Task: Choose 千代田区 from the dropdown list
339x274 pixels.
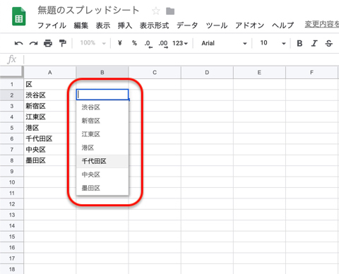Action: click(102, 161)
